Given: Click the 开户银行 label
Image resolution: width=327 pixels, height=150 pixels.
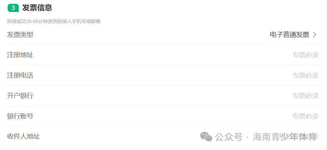Looking at the screenshot, I should 20,96.
